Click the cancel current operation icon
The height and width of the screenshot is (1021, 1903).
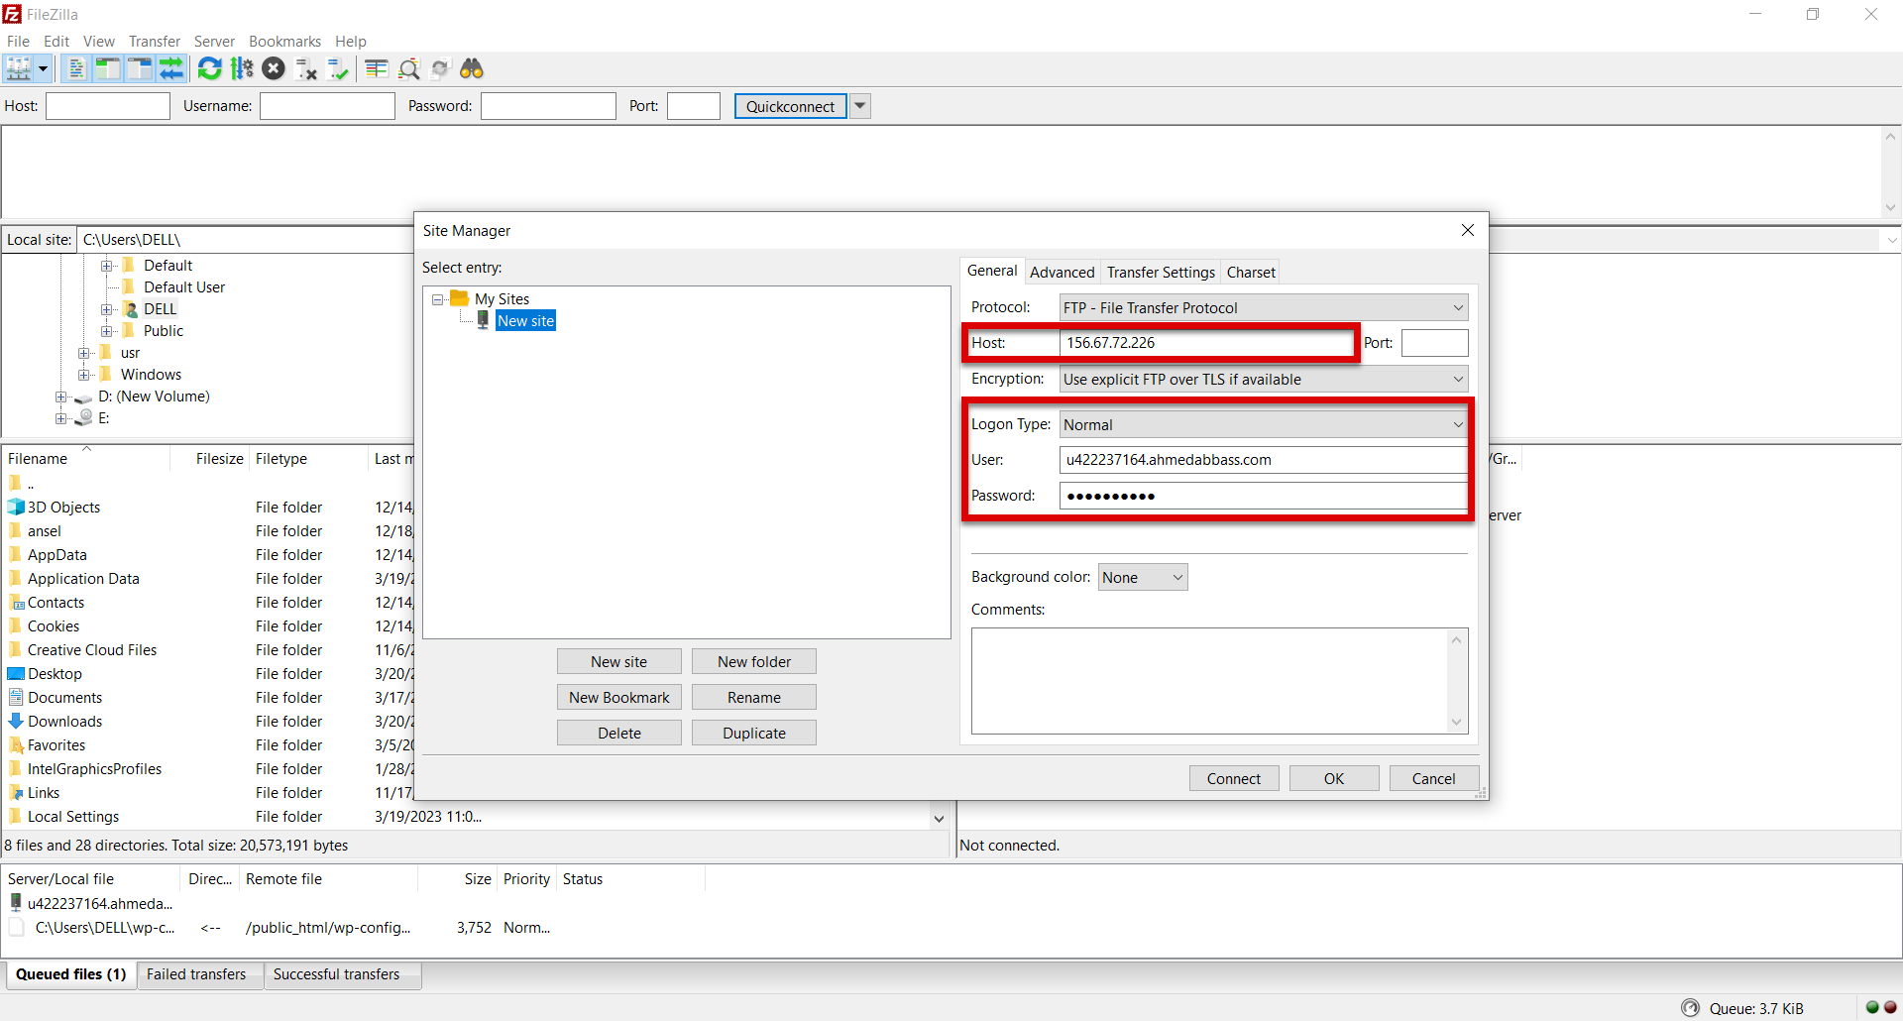click(274, 68)
